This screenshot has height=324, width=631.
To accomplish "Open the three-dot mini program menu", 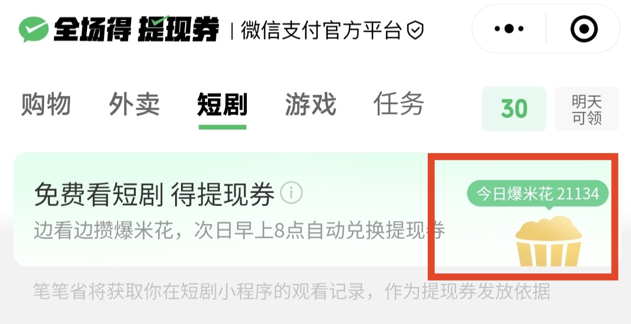I will [x=509, y=29].
